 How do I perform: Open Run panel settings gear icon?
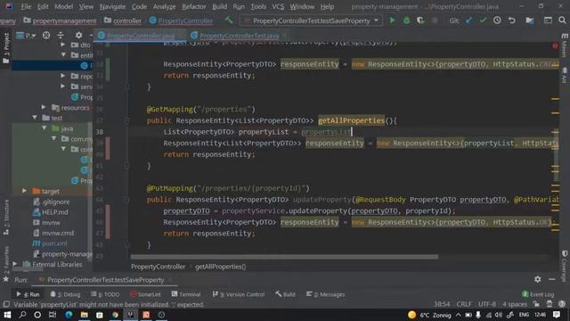pos(538,279)
